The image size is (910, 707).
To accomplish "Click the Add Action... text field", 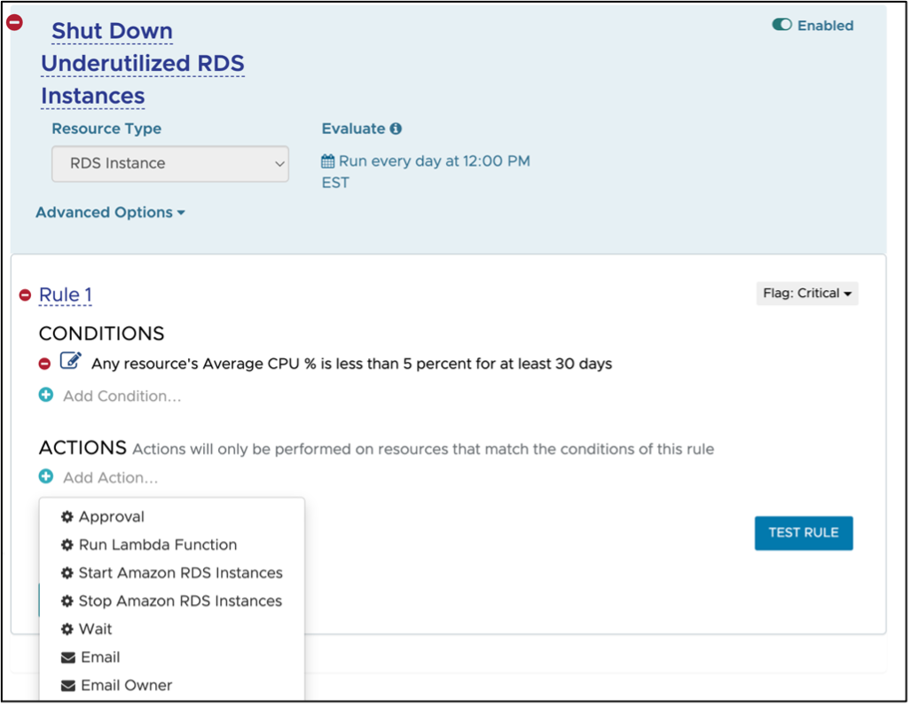I will (x=111, y=478).
